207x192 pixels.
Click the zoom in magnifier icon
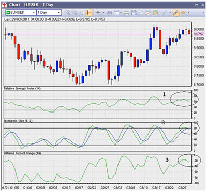point(67,13)
